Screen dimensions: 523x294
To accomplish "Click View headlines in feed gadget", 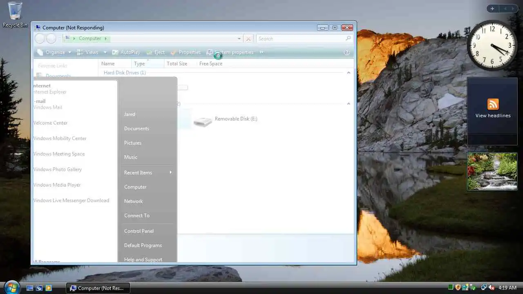I will (493, 116).
